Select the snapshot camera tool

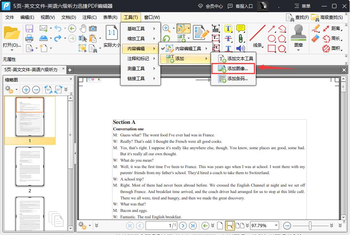tap(93, 28)
